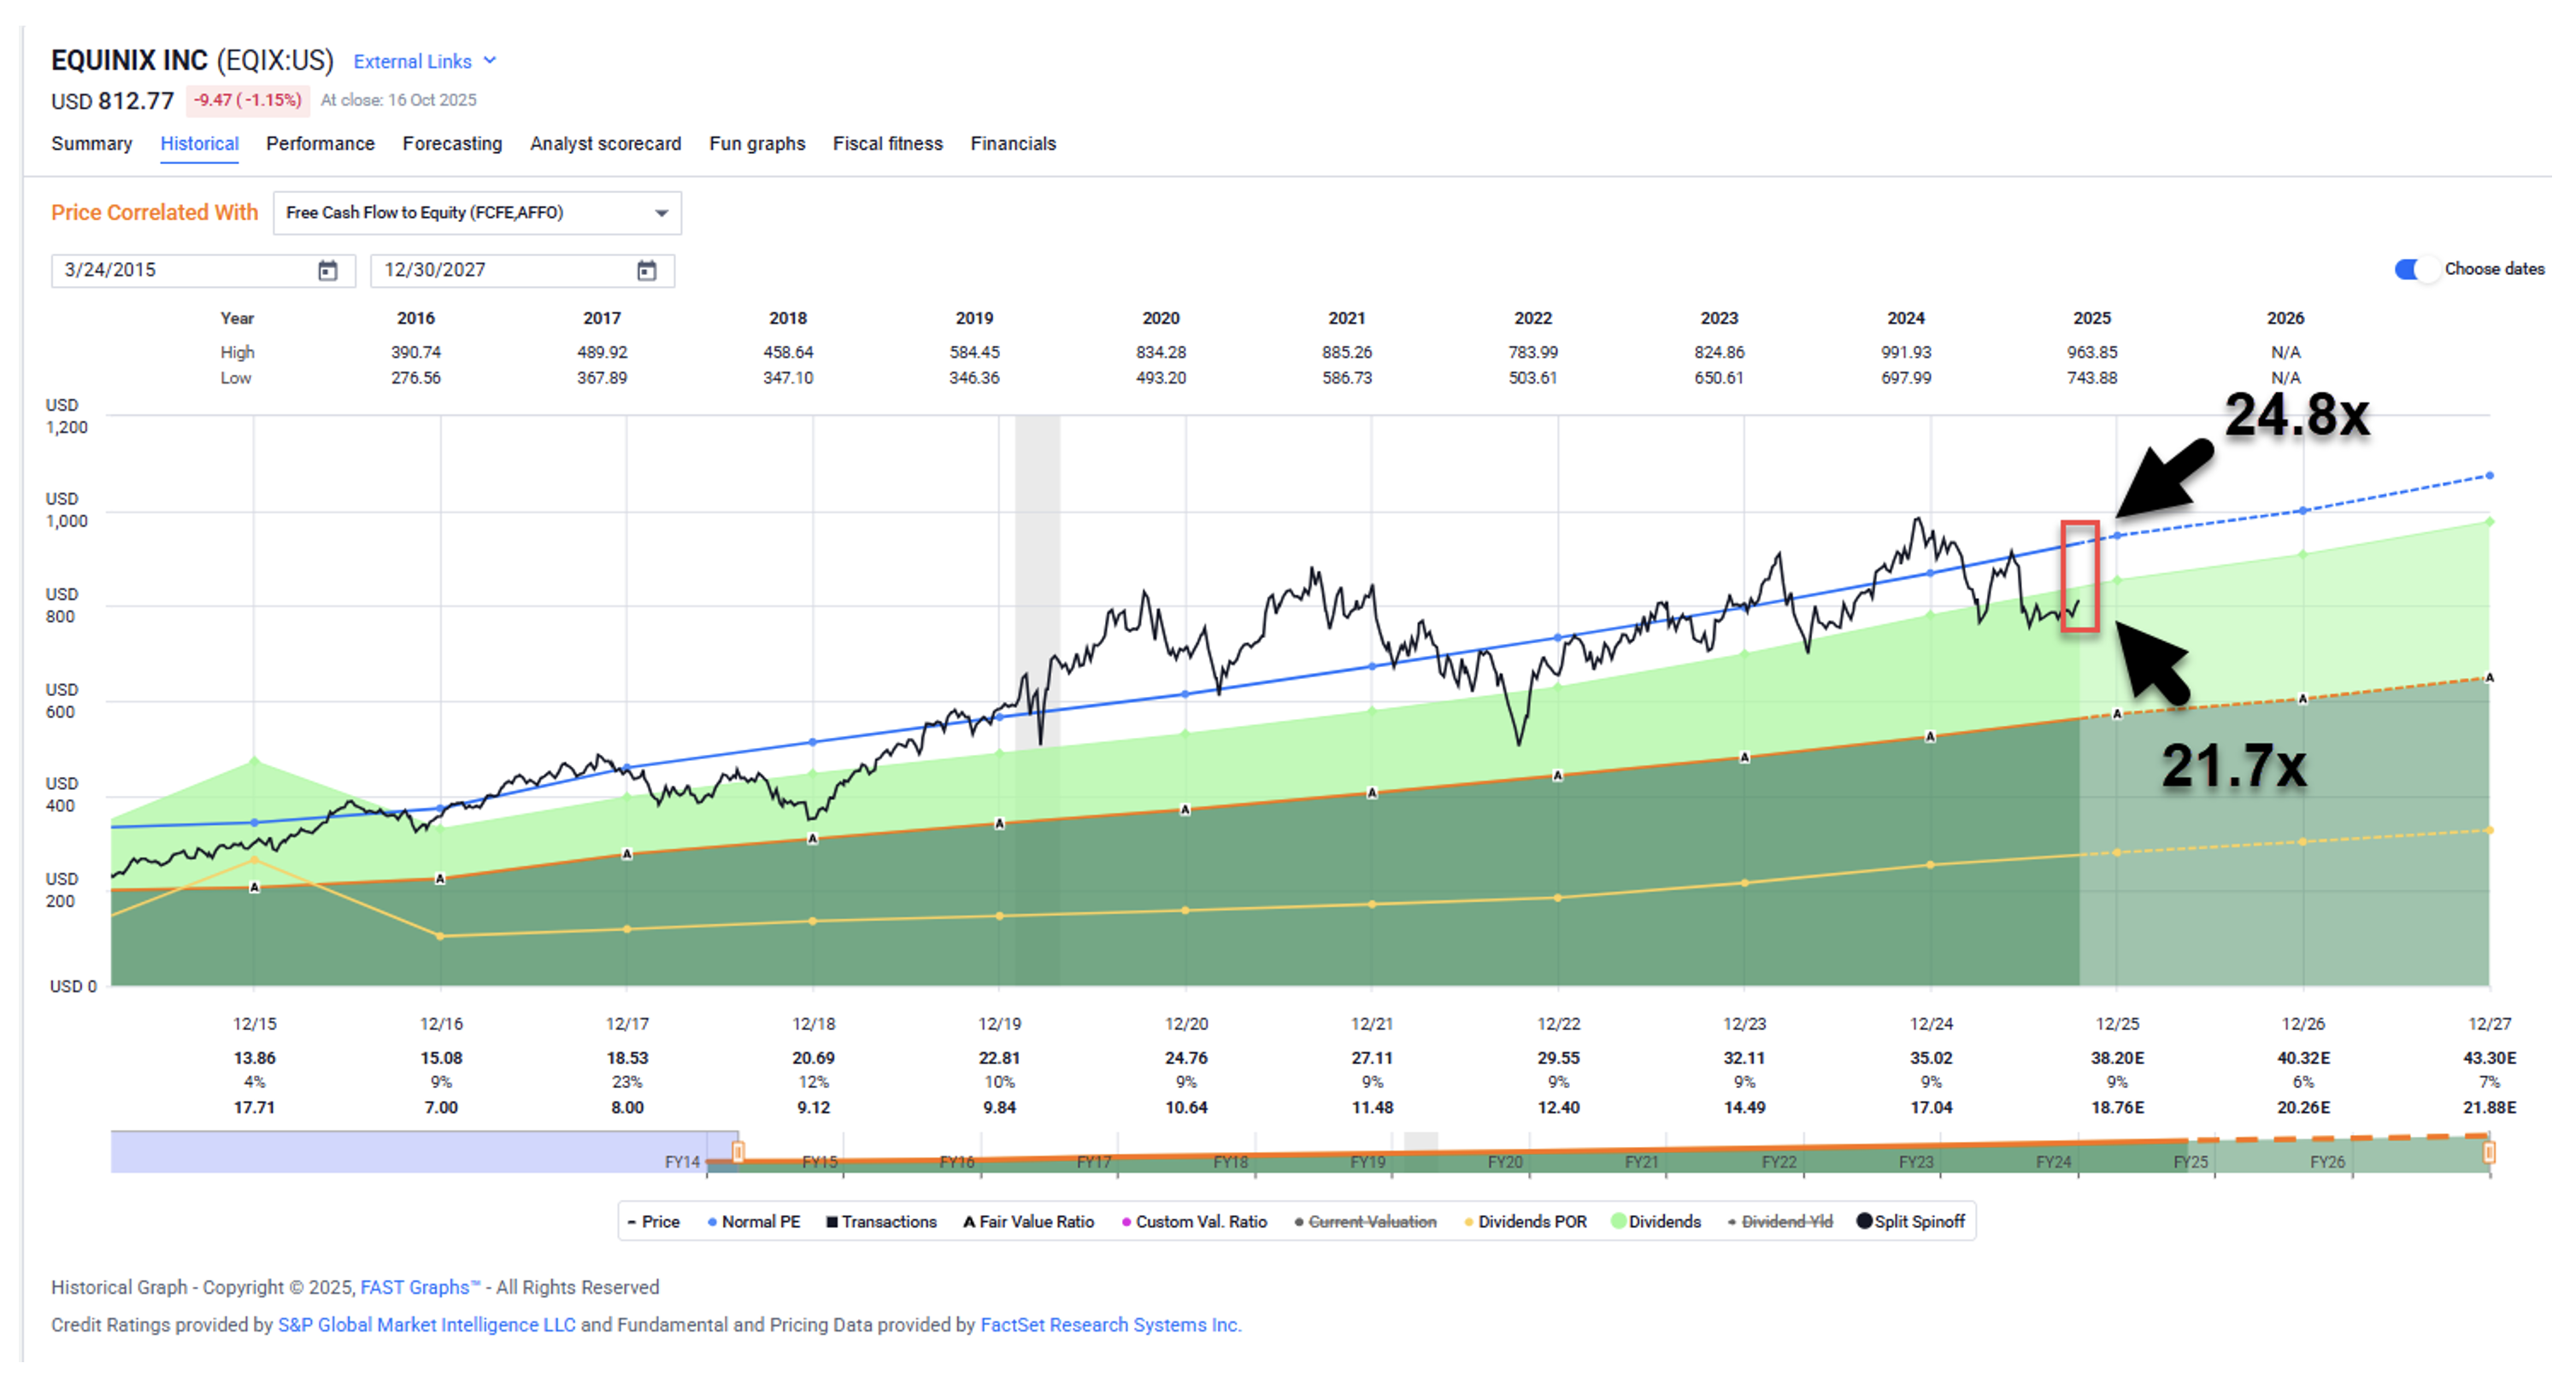
Task: Open the Free Cash Flow to Equity dropdown
Action: (x=477, y=213)
